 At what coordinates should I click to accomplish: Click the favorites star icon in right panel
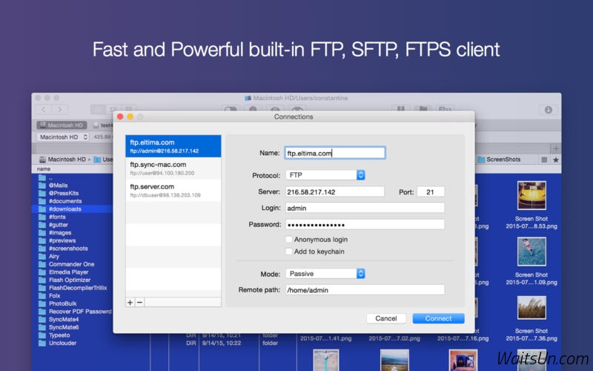click(x=556, y=160)
